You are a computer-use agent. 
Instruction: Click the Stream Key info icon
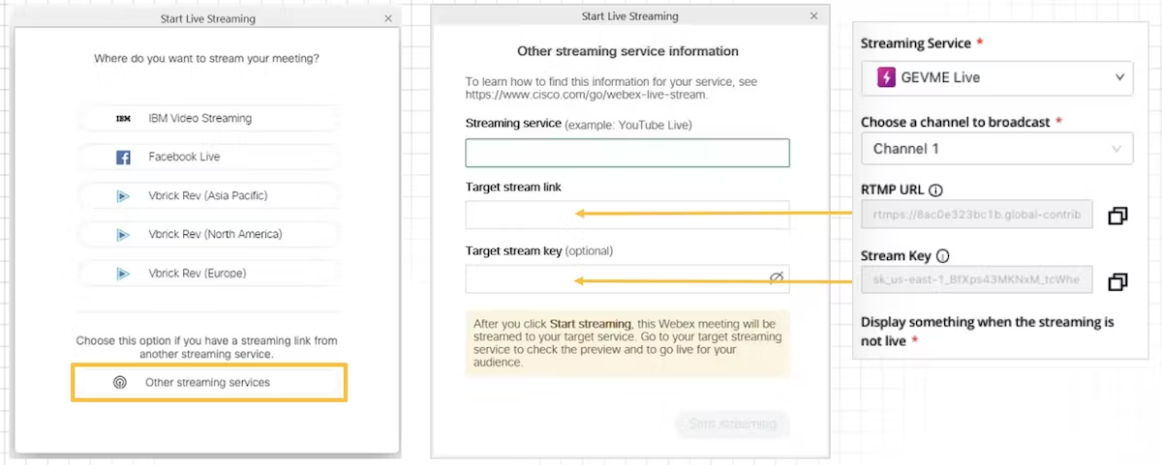click(943, 256)
